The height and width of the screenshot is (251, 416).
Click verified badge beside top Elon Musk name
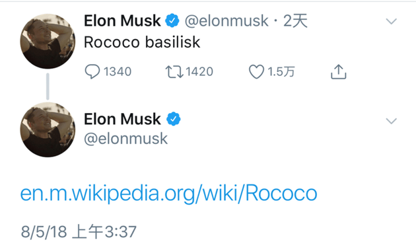click(x=172, y=20)
